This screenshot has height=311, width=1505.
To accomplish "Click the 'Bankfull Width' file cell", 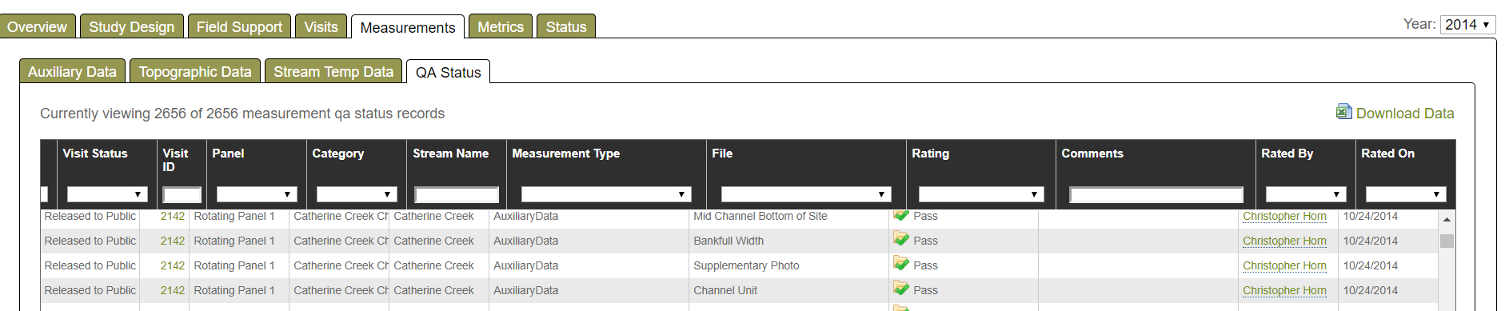I will point(729,241).
